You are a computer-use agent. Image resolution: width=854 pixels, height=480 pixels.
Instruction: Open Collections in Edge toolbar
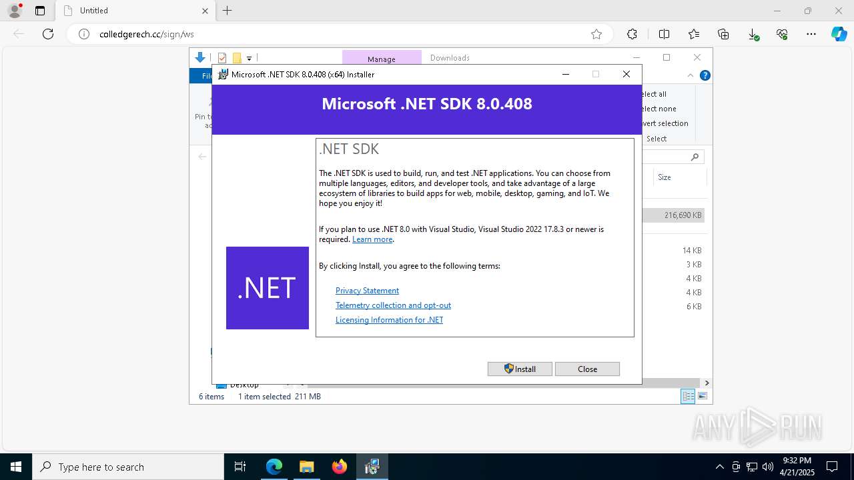tap(723, 34)
